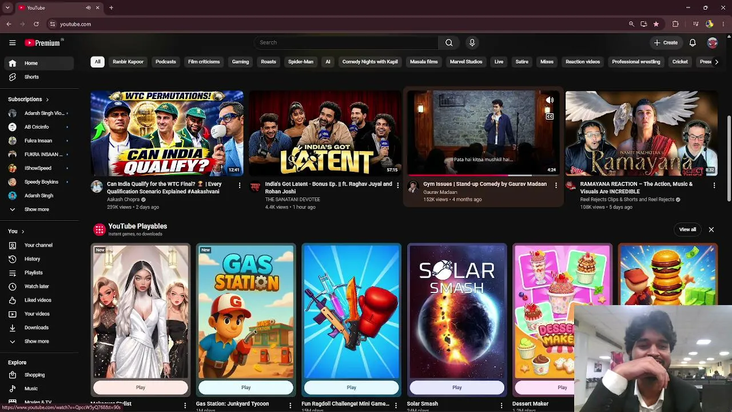Open the Aakash Chopra channel link
This screenshot has height=412, width=732.
(x=123, y=200)
